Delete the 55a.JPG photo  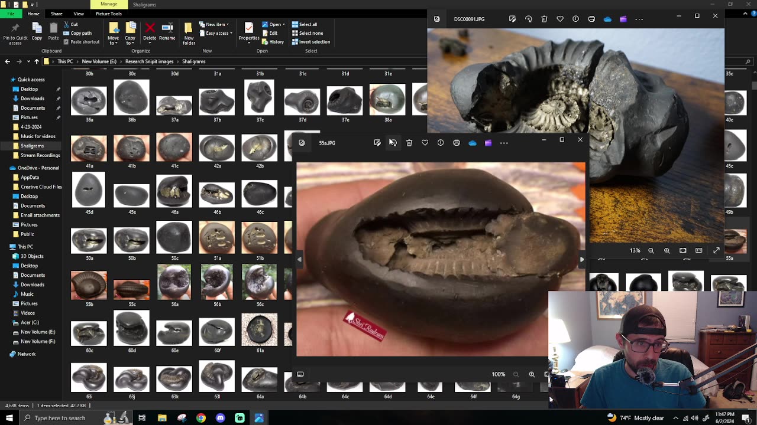(x=409, y=143)
